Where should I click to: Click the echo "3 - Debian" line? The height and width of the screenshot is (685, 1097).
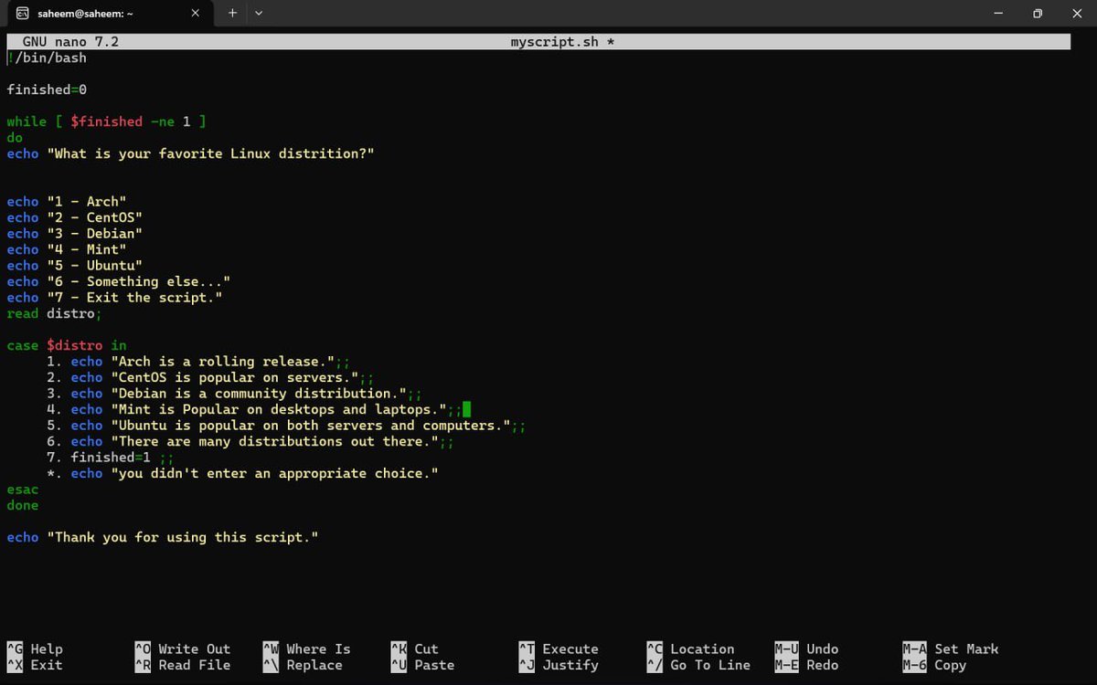tap(74, 234)
